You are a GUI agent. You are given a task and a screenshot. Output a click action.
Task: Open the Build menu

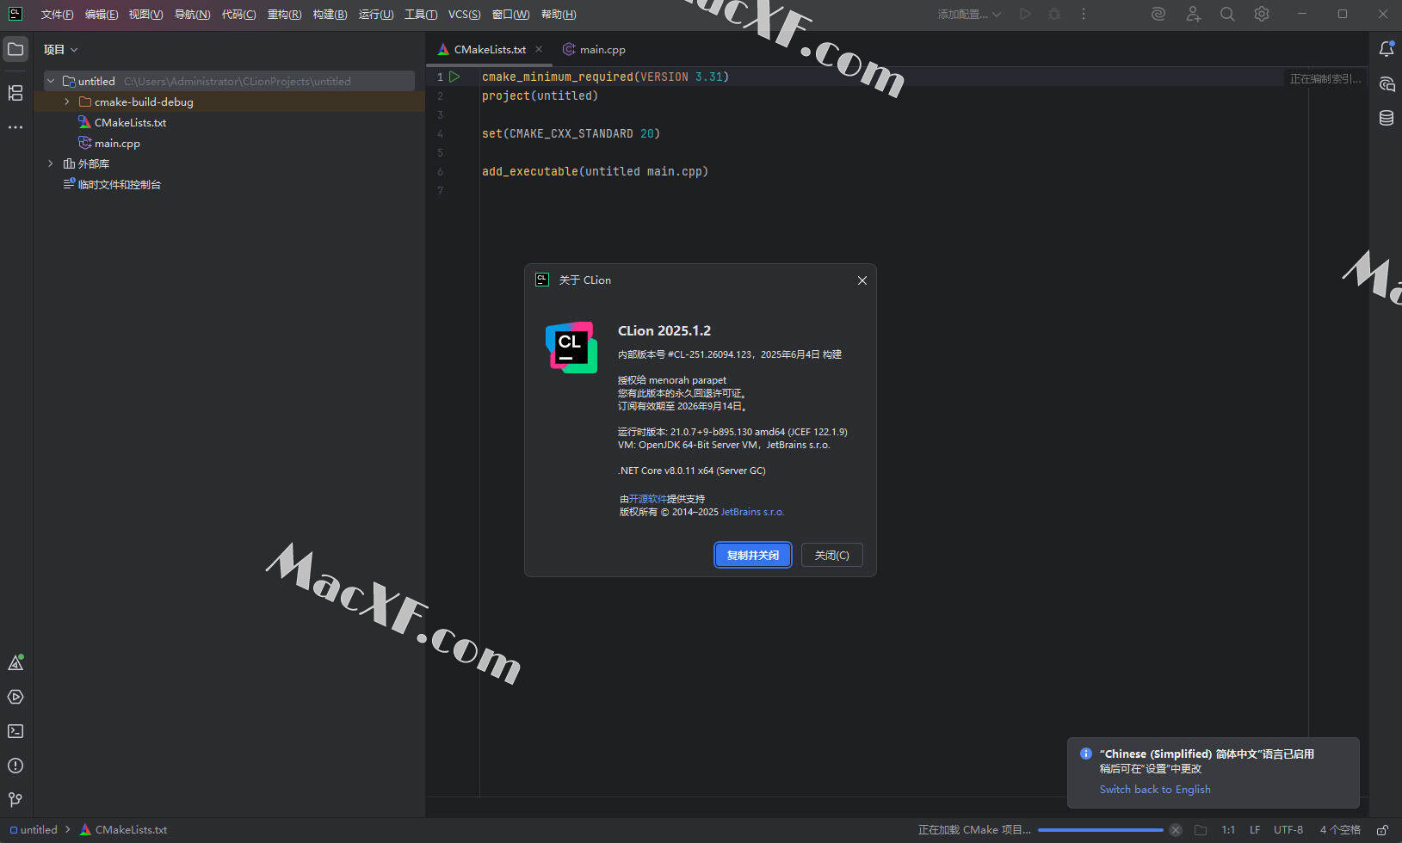point(330,14)
